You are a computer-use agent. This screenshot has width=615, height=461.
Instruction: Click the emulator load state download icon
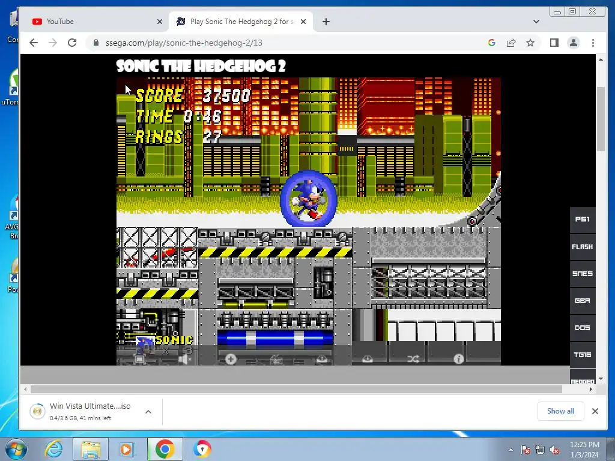[368, 359]
